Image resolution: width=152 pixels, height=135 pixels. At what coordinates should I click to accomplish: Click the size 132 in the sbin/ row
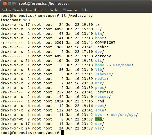(x=60, y=110)
